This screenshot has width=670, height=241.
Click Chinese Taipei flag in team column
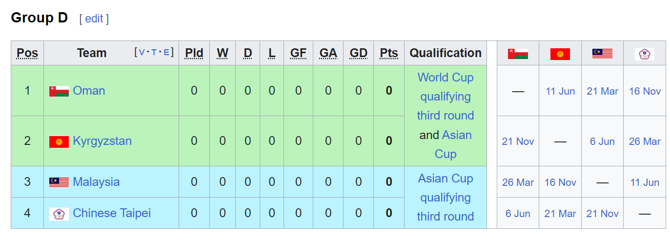click(x=59, y=214)
